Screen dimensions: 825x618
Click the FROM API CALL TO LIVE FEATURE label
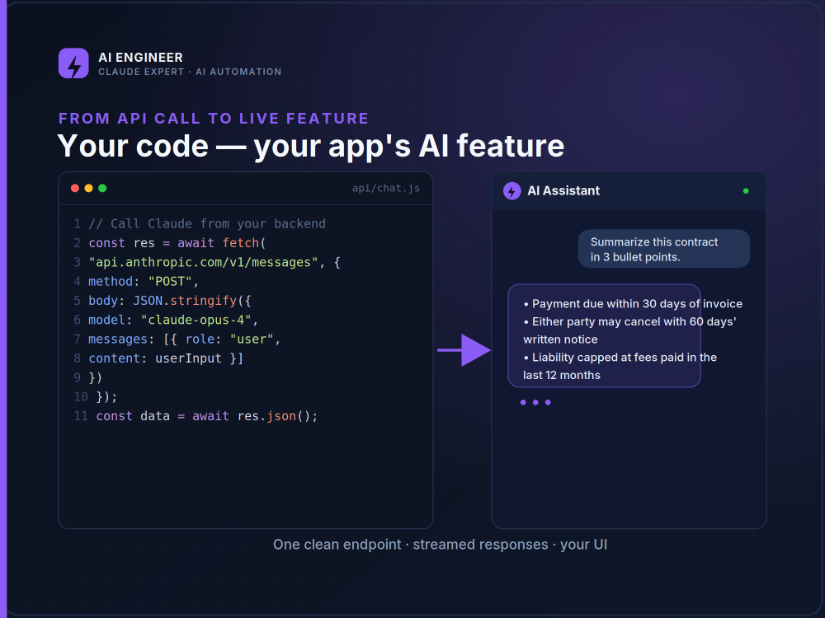tap(214, 118)
